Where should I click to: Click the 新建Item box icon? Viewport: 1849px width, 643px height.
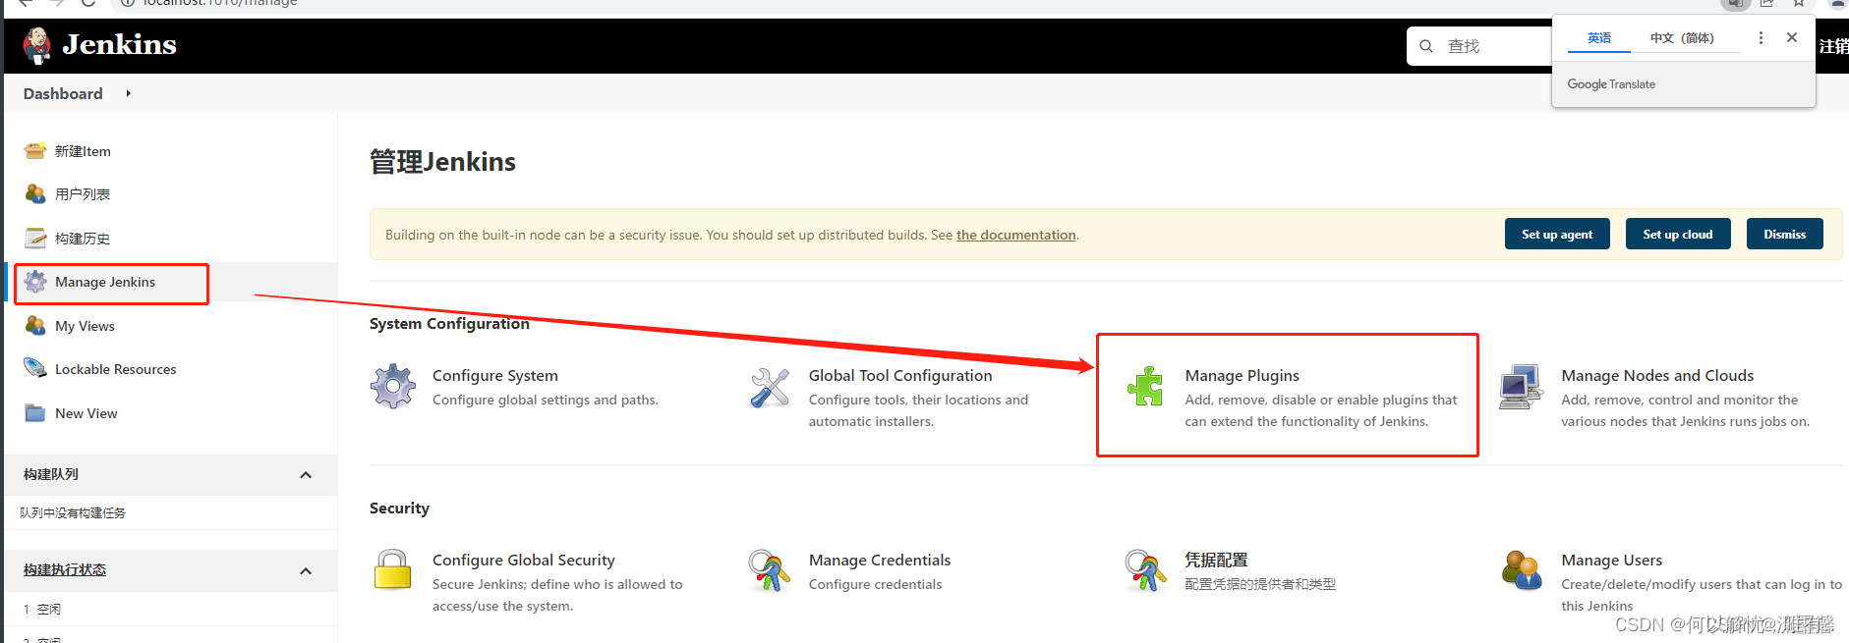tap(35, 151)
